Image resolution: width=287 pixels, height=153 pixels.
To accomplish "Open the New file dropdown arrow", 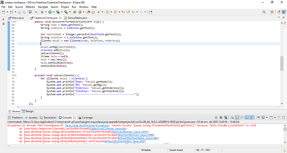I will [7, 12].
